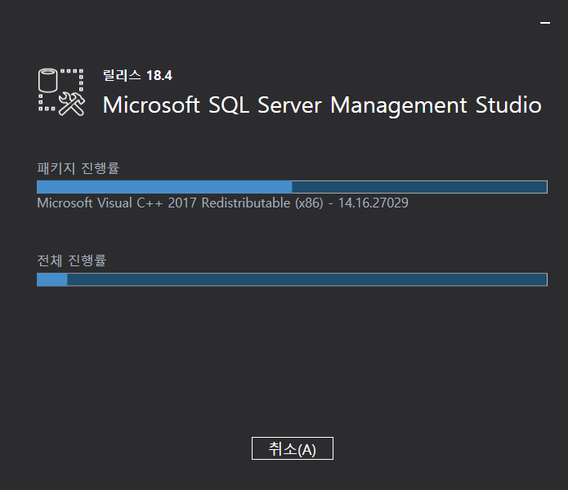Select the 릴리스 18.4 version text

137,75
